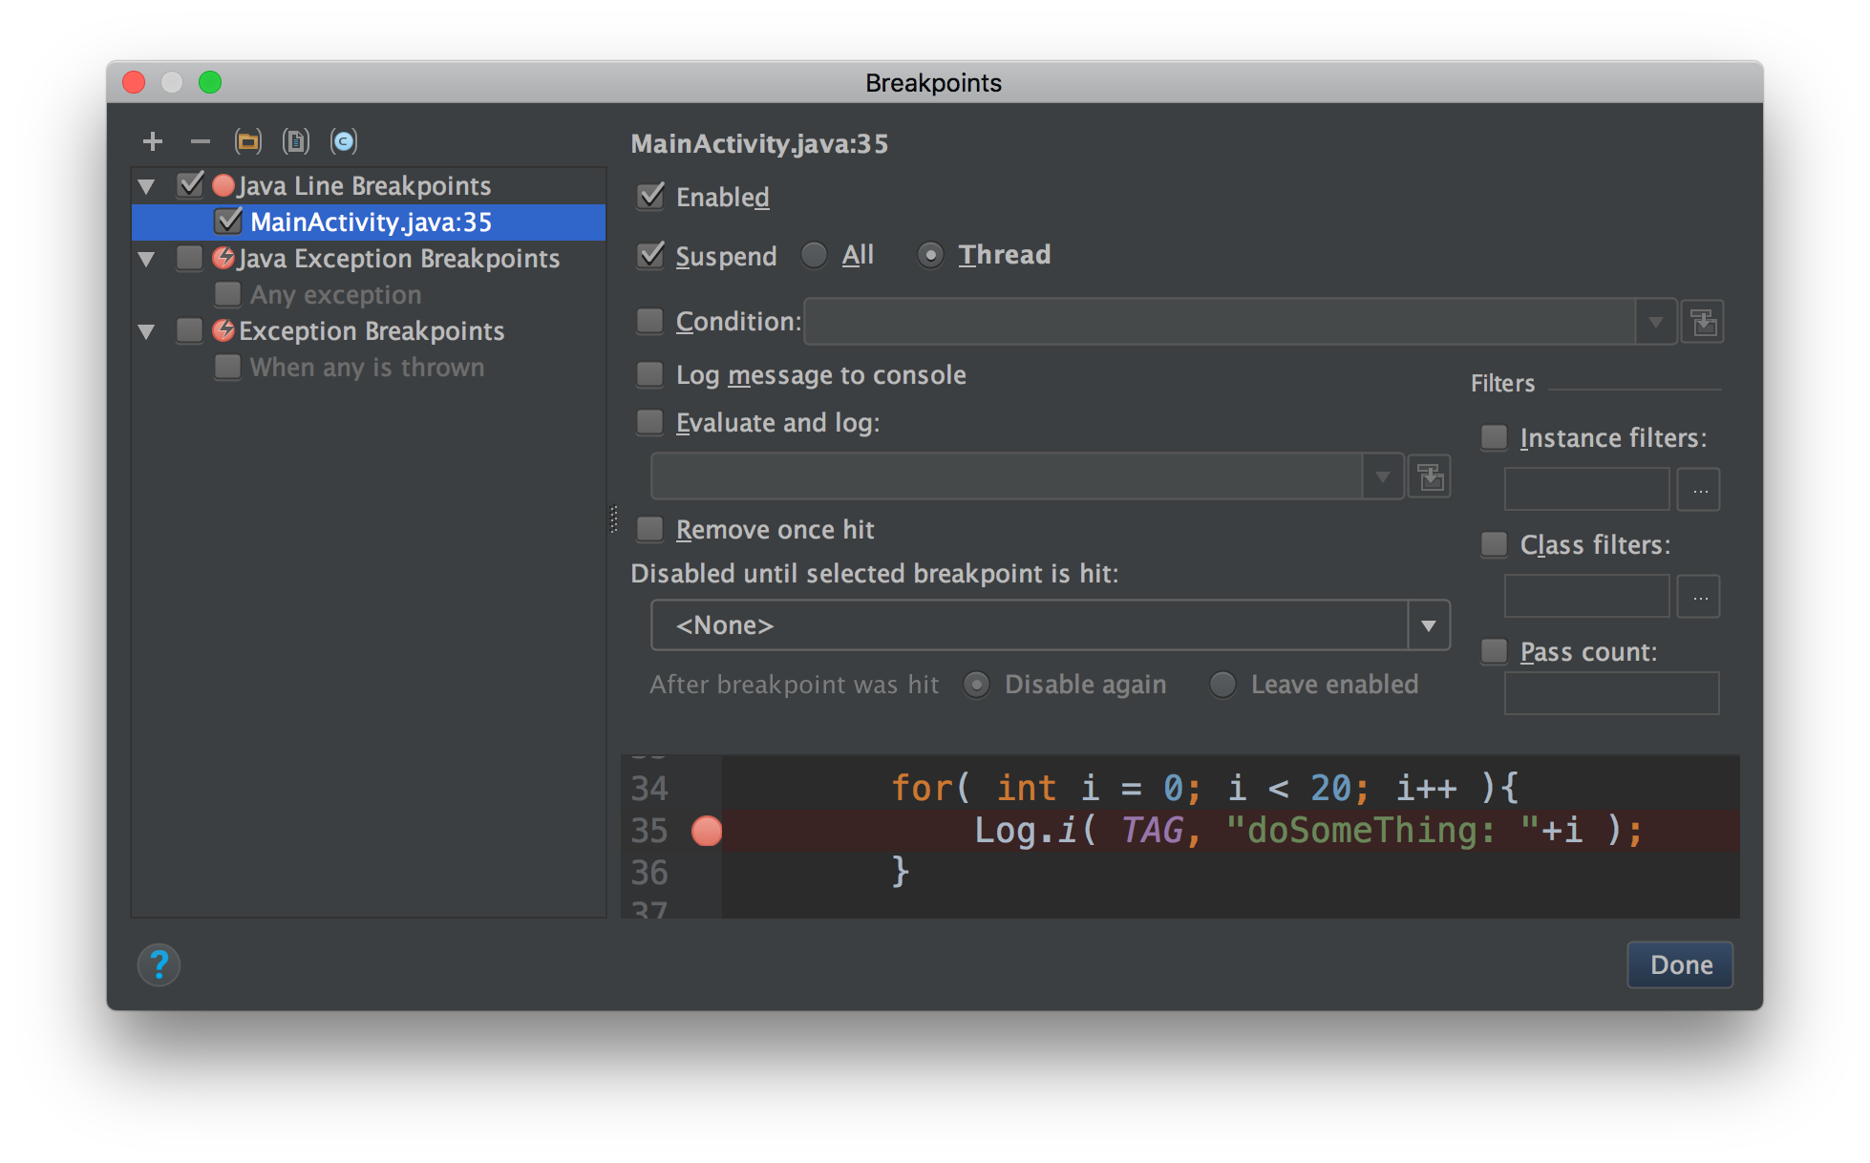
Task: Click the Done button to close
Action: [1678, 964]
